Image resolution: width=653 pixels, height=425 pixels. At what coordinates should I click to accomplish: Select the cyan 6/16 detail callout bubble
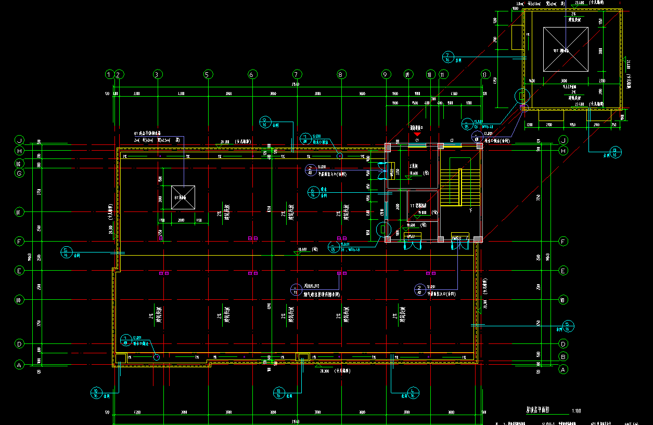pos(313,192)
